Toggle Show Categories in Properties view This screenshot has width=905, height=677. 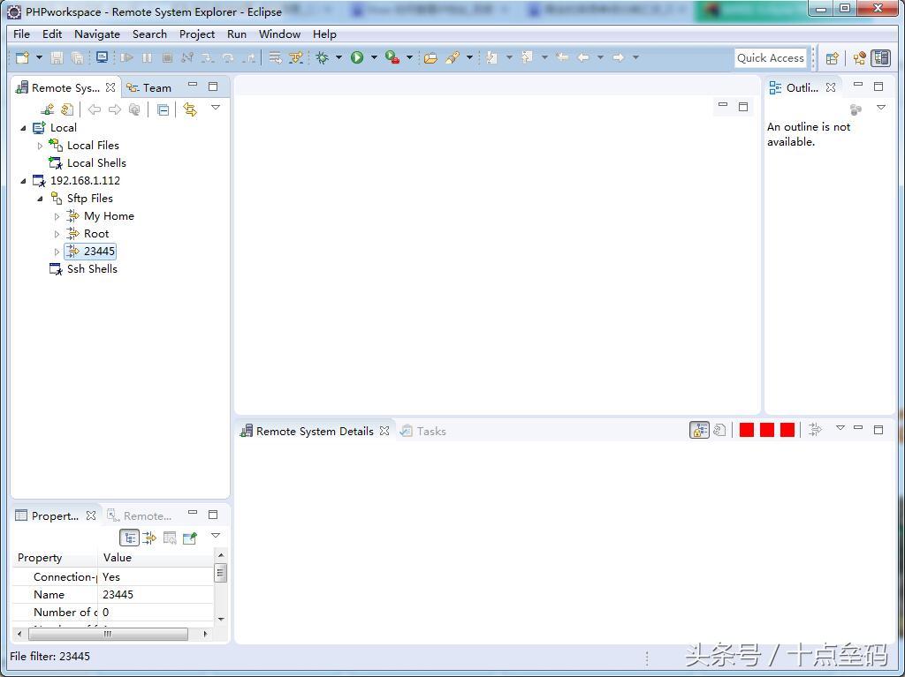[130, 538]
